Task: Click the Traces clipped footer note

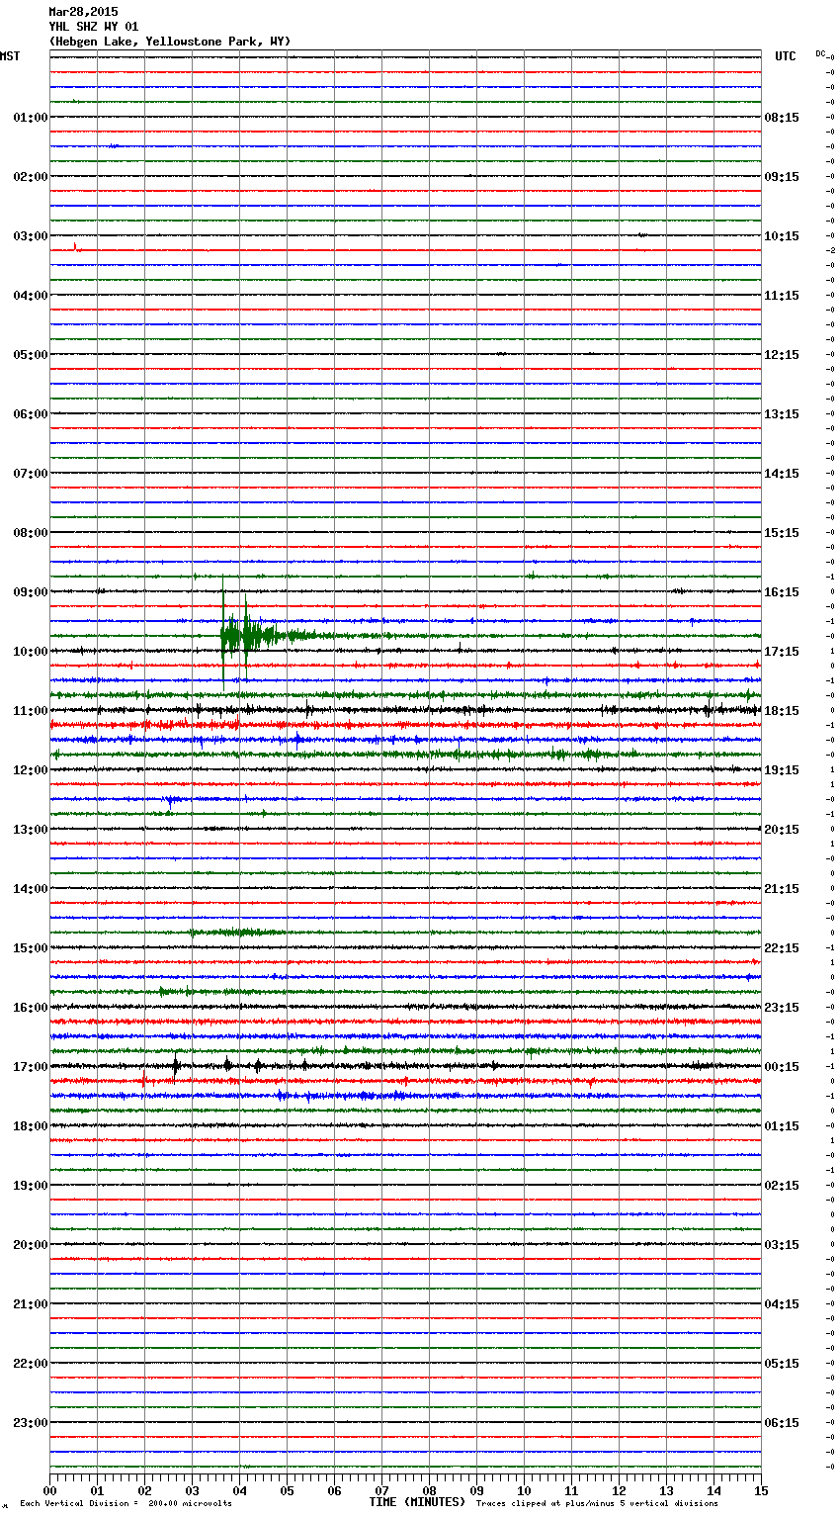Action: click(x=597, y=1504)
